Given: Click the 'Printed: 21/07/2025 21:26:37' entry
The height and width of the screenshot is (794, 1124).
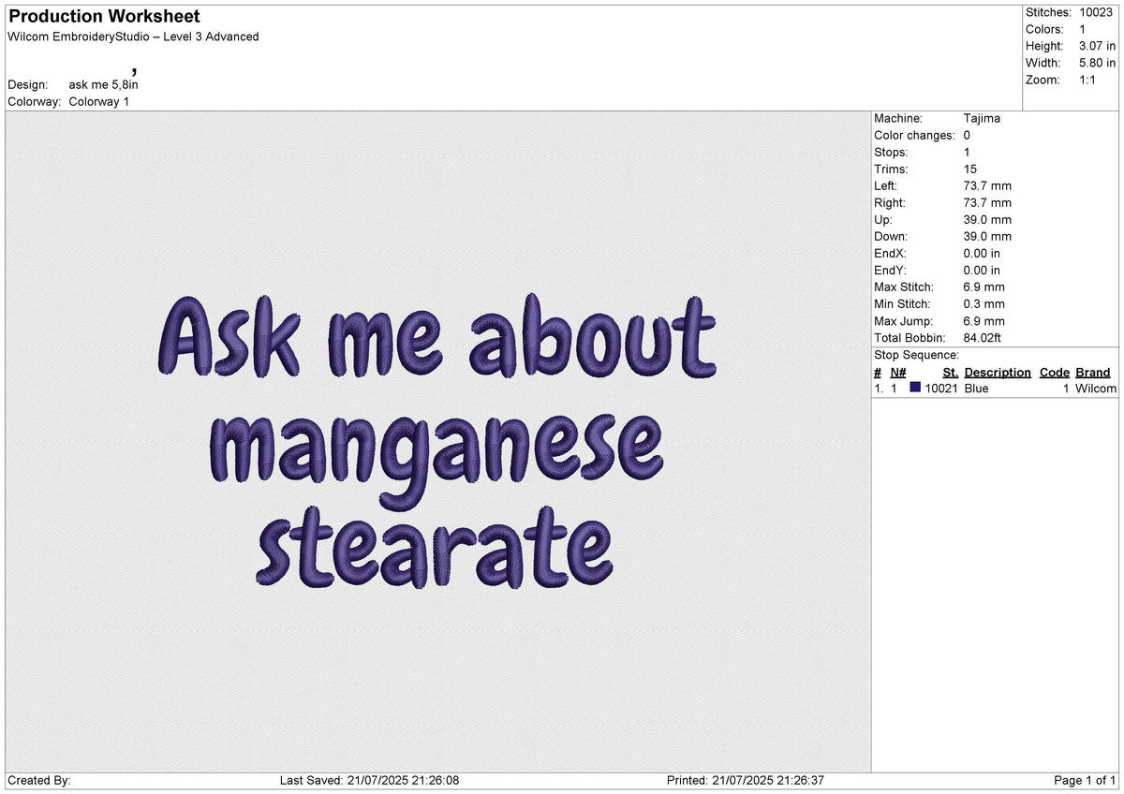Looking at the screenshot, I should pos(746,780).
